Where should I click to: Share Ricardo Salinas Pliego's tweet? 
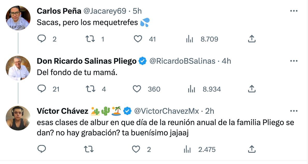pos(252,89)
